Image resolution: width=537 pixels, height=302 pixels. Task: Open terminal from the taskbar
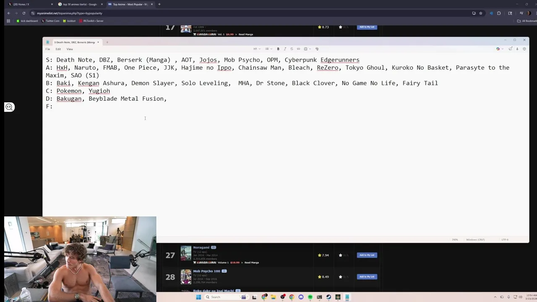pos(319,297)
